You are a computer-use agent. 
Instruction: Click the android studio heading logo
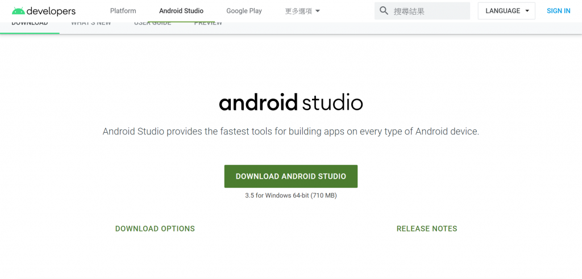point(290,103)
